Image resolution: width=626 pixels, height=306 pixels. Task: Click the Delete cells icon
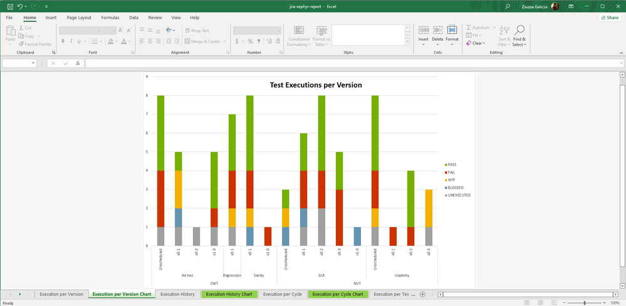(x=437, y=31)
